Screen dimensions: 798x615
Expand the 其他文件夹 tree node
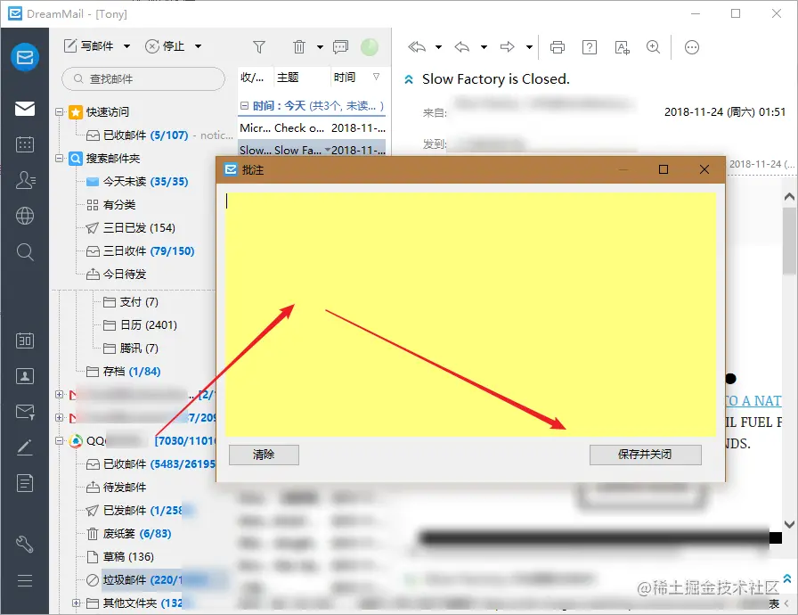[76, 603]
